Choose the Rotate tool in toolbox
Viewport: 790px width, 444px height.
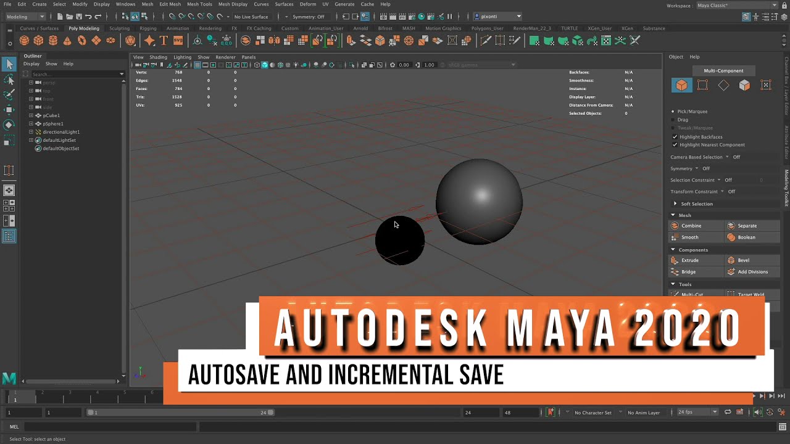[x=9, y=125]
